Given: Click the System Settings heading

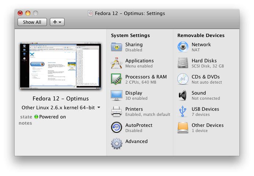Looking at the screenshot, I should tap(130, 35).
